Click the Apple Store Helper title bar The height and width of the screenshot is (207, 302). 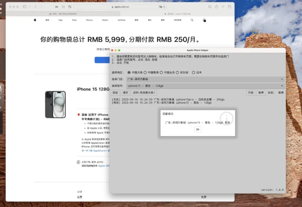coord(198,50)
